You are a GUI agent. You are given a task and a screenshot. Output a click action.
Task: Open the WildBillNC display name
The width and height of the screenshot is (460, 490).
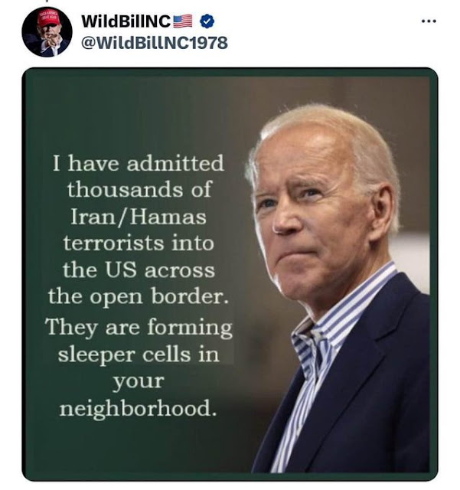click(126, 21)
